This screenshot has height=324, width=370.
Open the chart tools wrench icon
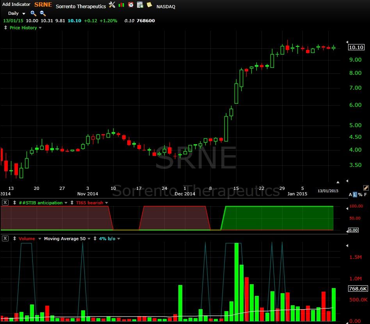pos(112,5)
